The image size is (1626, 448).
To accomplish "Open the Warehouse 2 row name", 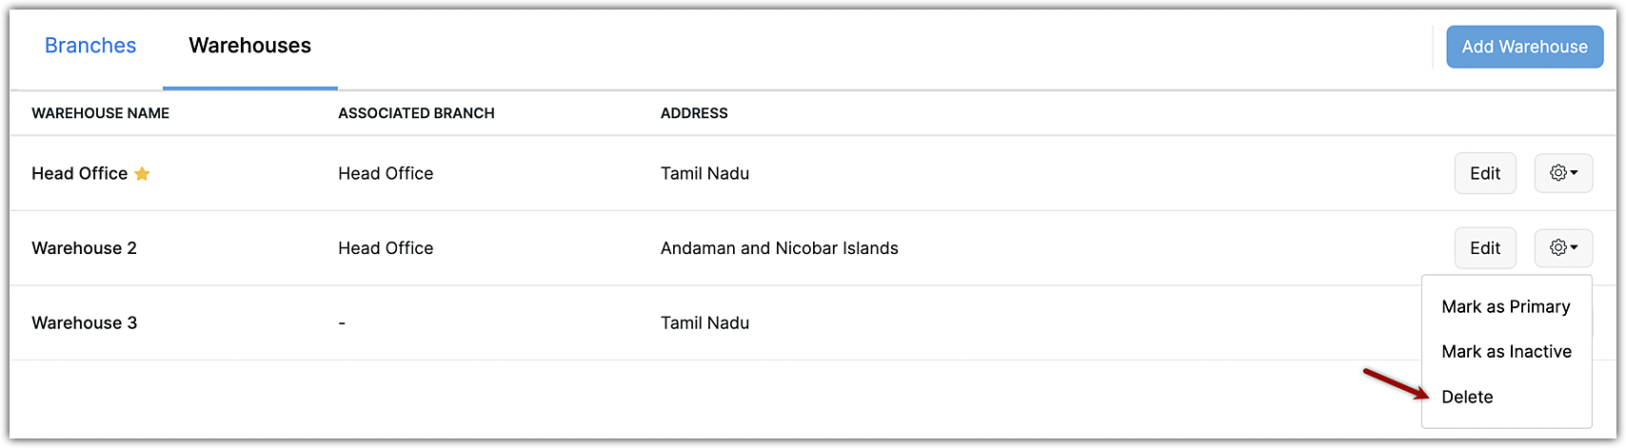I will click(x=84, y=248).
